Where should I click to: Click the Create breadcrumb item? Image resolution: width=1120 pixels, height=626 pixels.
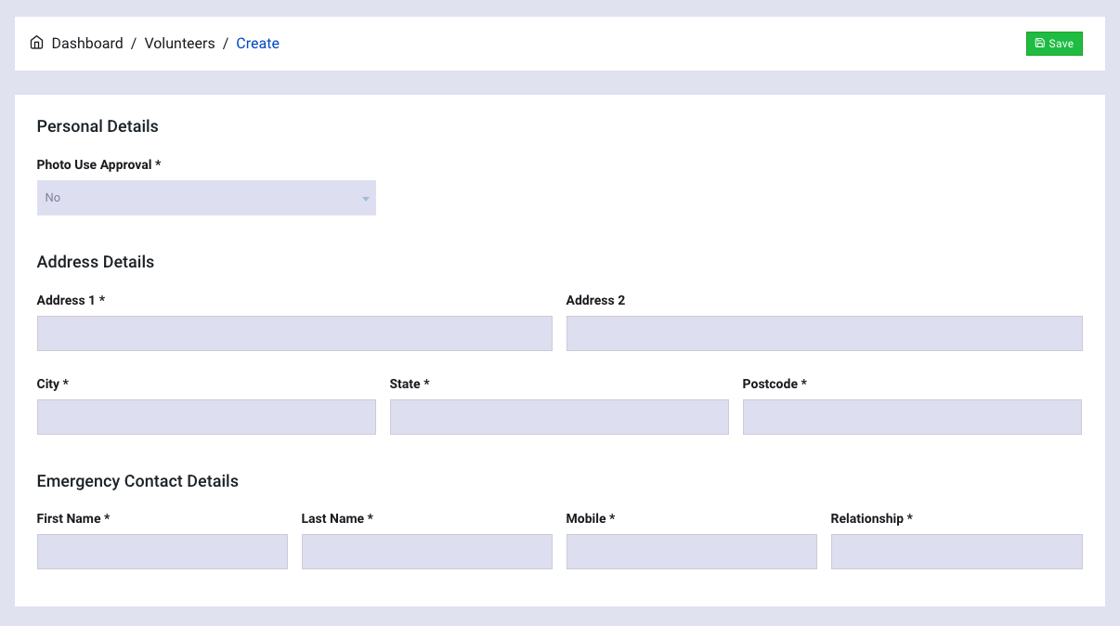point(257,44)
